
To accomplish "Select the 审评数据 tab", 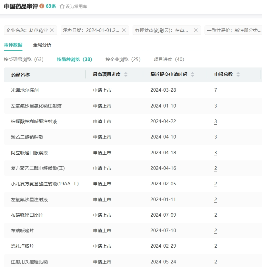I will tap(13, 45).
